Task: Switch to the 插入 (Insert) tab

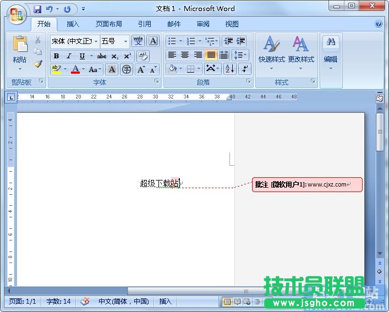Action: tap(73, 24)
